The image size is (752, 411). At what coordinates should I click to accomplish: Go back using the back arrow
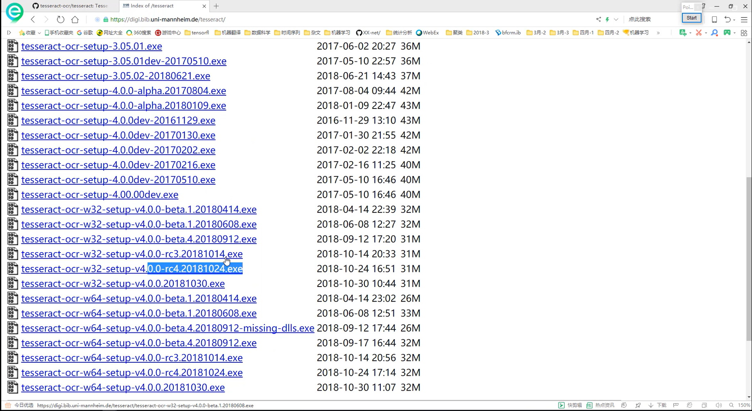(33, 19)
